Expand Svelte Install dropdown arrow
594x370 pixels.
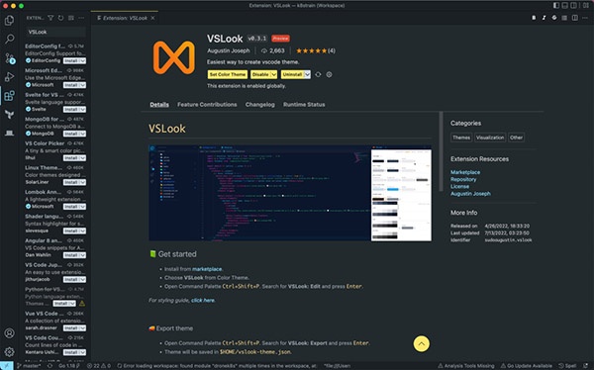click(x=82, y=109)
